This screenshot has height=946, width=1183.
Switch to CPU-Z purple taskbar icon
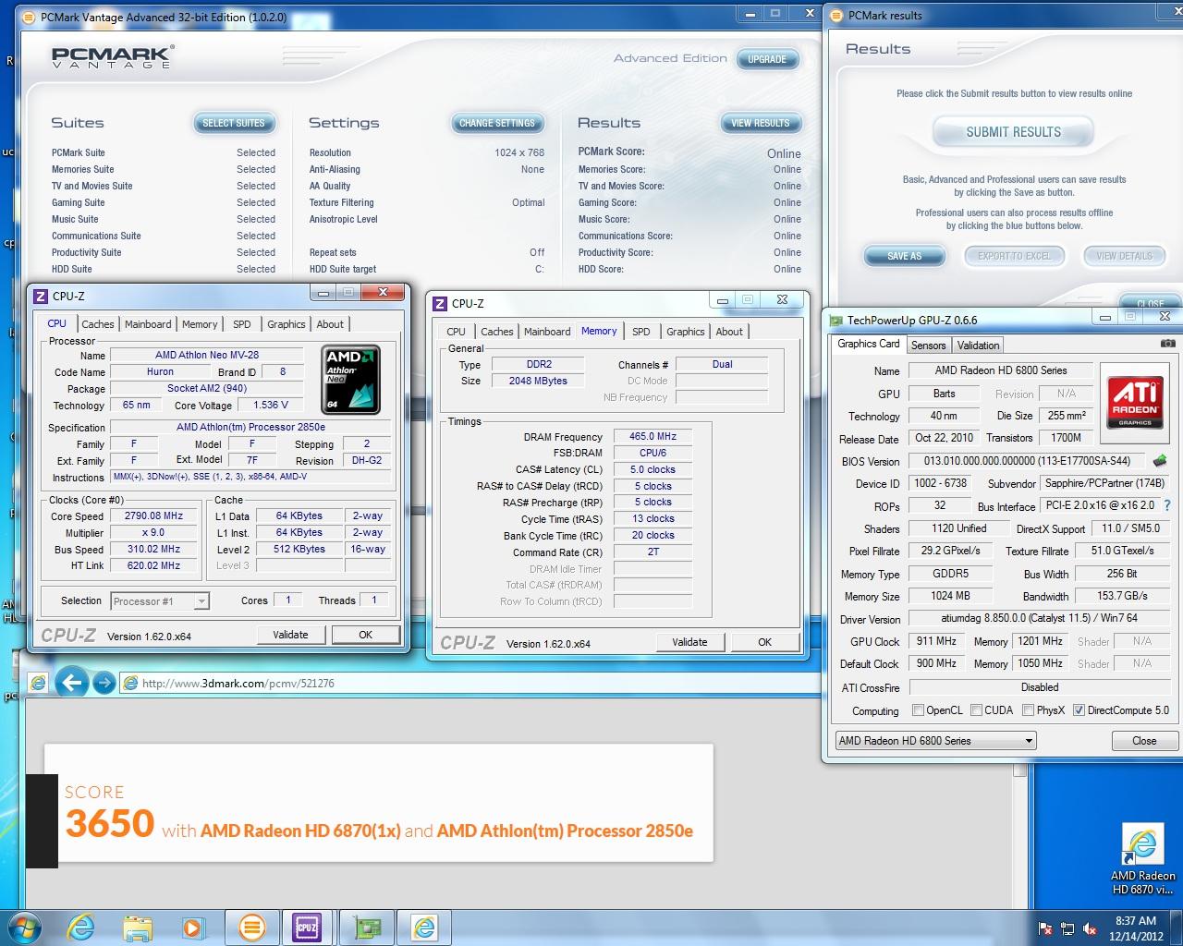coord(307,927)
